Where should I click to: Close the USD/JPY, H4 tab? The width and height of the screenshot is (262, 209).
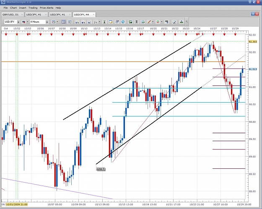(93, 15)
